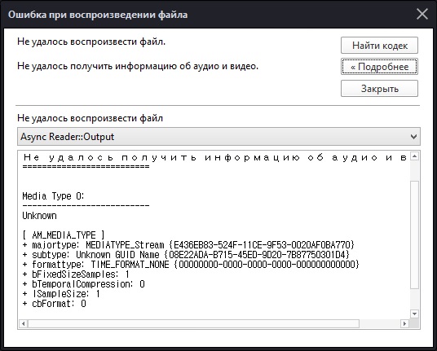Click scroll left arrow in details box
The image size is (437, 351).
click(23, 324)
